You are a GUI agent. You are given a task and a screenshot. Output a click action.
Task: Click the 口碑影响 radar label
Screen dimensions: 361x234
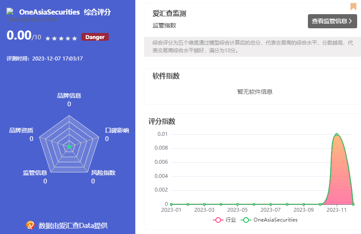pos(117,130)
